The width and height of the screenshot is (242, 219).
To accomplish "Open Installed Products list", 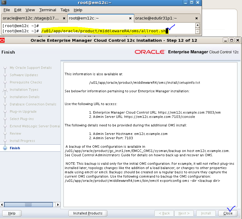I will (x=88, y=213).
